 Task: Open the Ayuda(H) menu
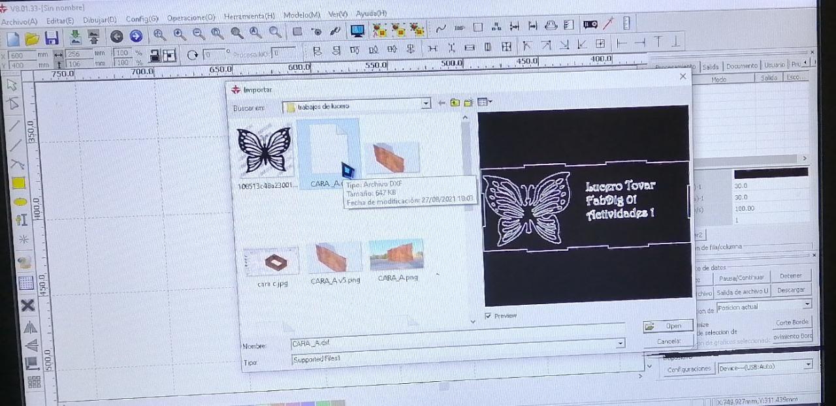pyautogui.click(x=372, y=14)
